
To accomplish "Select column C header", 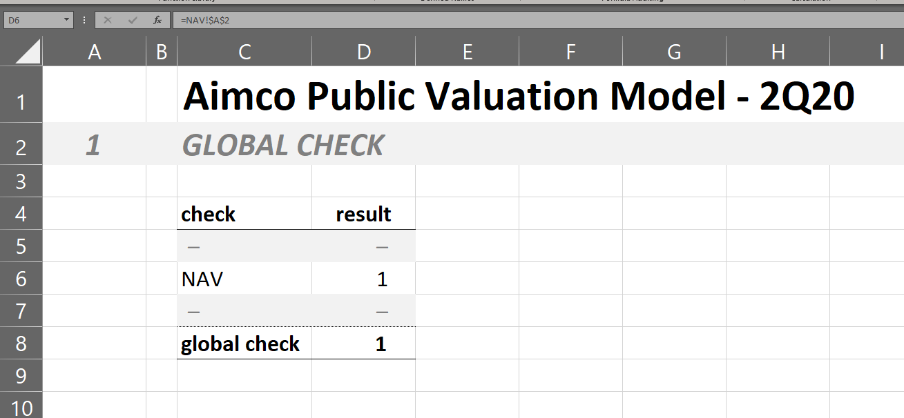I will click(x=244, y=52).
